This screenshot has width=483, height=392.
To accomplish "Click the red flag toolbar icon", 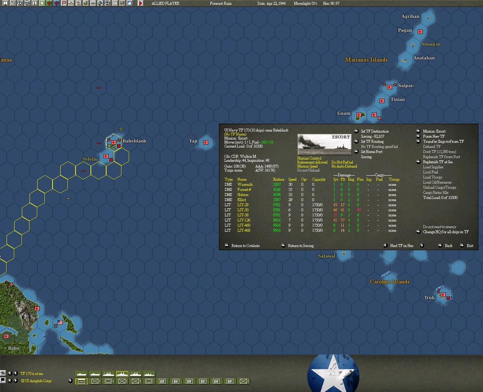I will 64,3.
